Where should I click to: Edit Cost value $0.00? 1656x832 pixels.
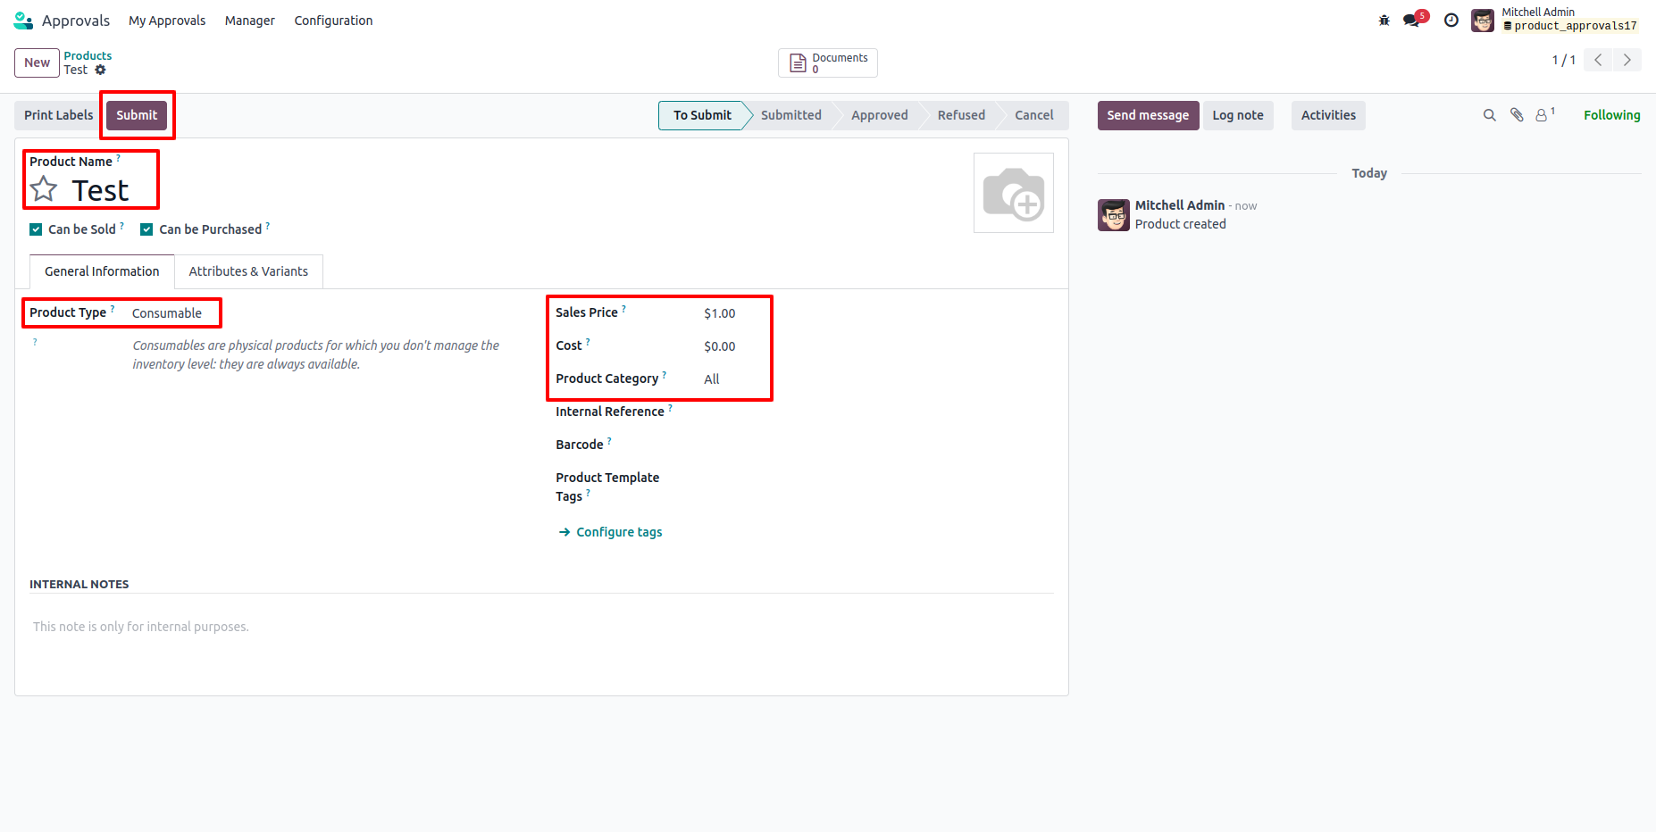[x=720, y=346]
